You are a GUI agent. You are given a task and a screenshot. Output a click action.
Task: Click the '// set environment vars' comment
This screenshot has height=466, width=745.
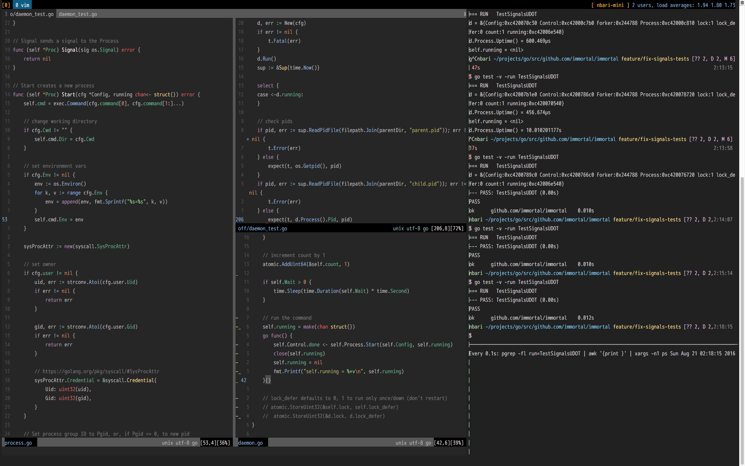point(55,166)
